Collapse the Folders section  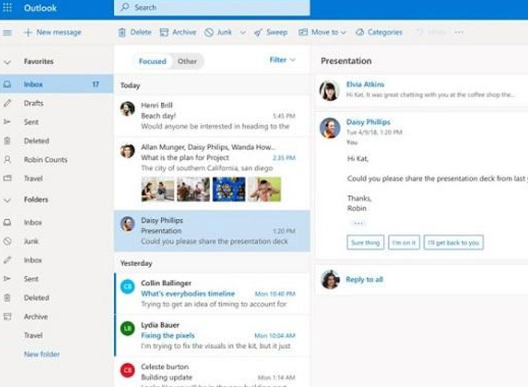[x=8, y=200]
